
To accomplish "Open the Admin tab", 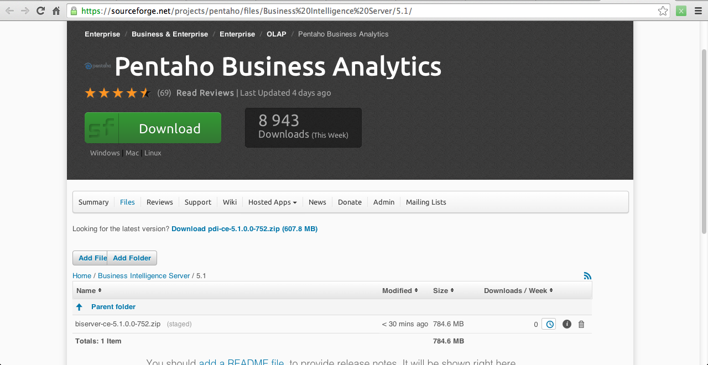I will click(384, 202).
